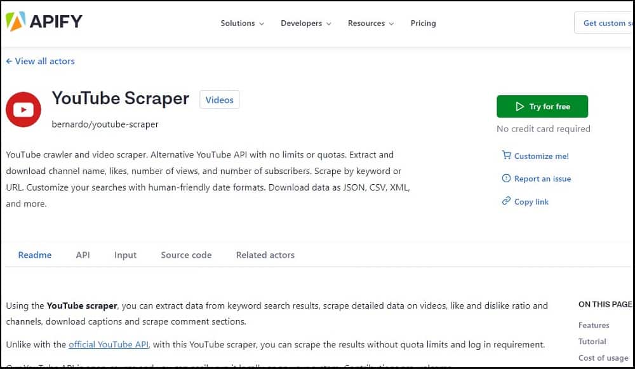Viewport: 635px width, 369px height.
Task: Click the No credit card required text
Action: [543, 129]
